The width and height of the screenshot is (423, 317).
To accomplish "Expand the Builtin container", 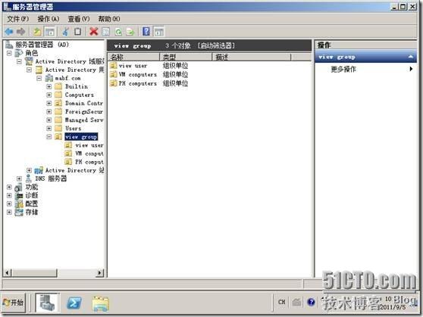I will [x=49, y=86].
